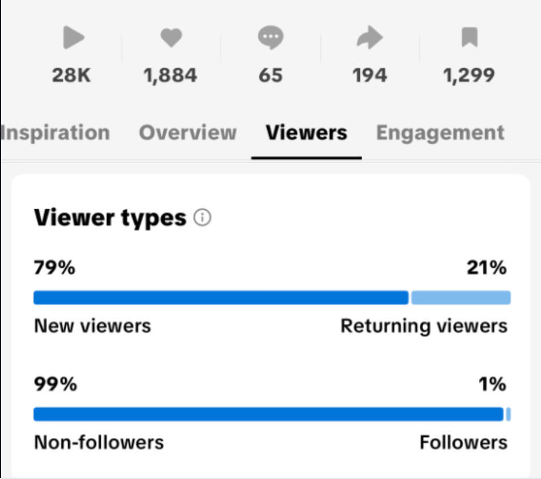The image size is (541, 479).
Task: Click the 28K plays count
Action: pos(71,75)
